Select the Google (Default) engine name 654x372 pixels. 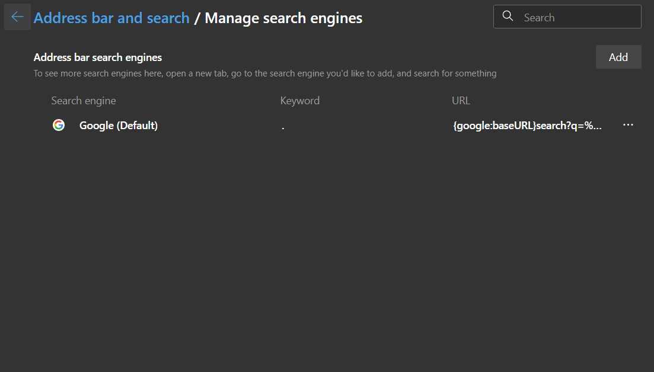118,126
